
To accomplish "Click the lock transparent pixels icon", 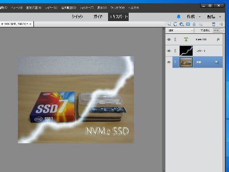I will coord(201,24).
